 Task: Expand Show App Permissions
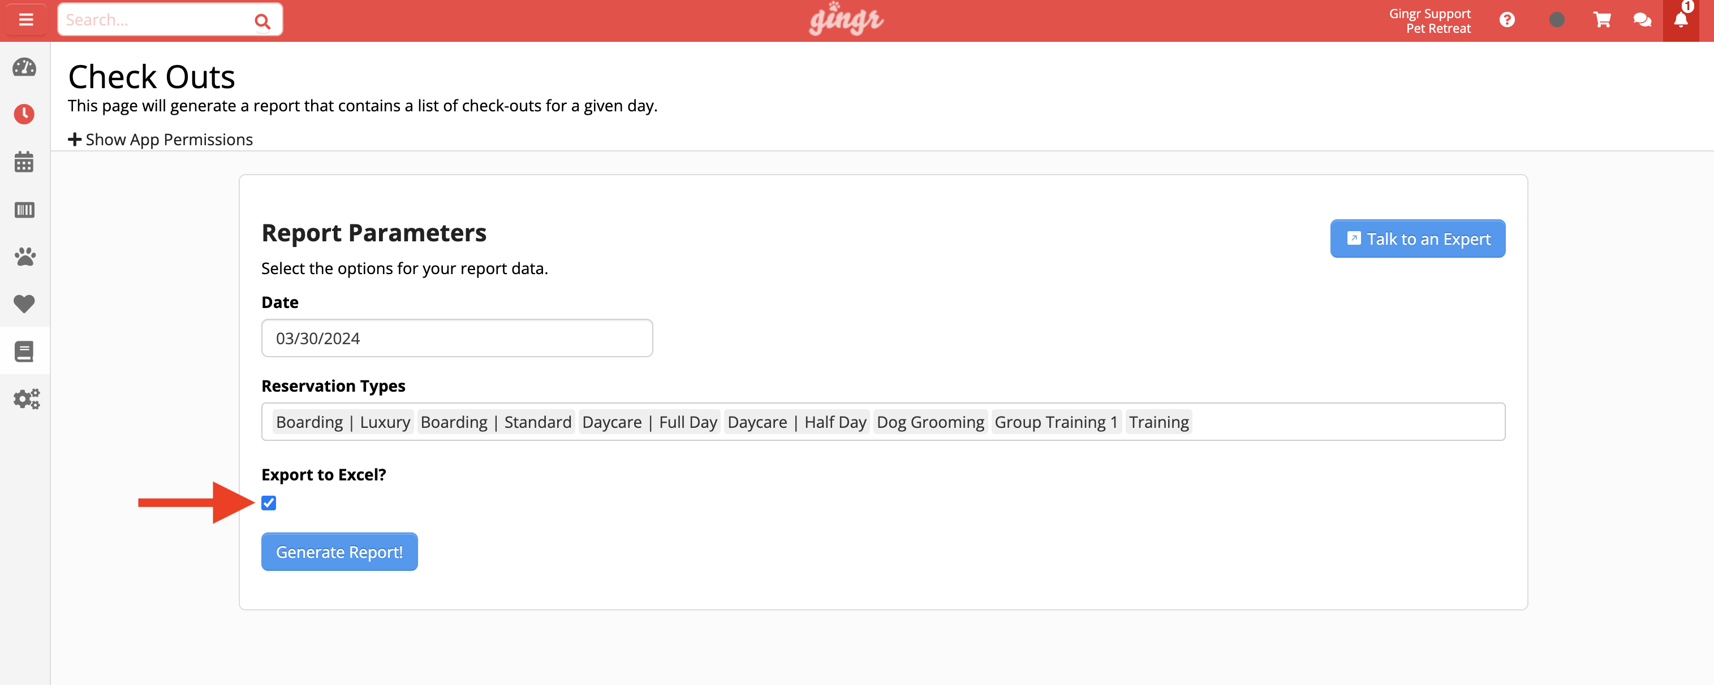coord(160,139)
